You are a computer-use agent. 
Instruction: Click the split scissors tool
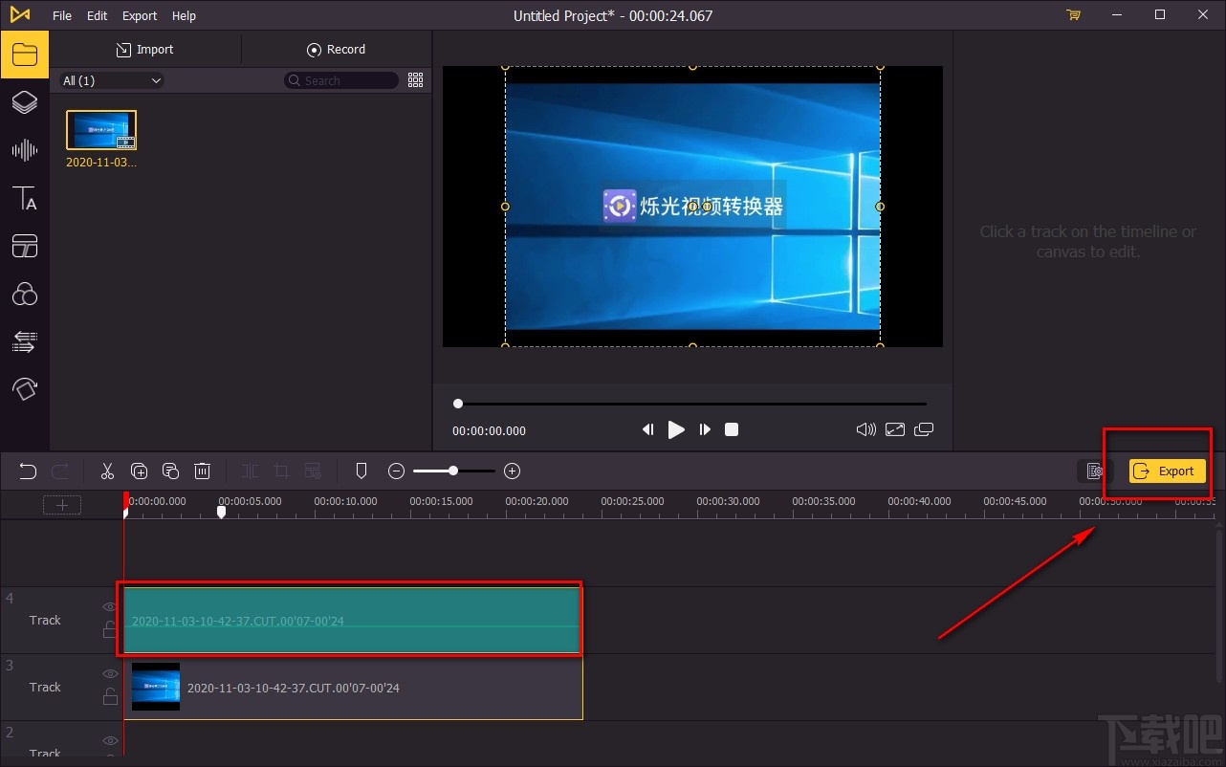click(x=107, y=471)
